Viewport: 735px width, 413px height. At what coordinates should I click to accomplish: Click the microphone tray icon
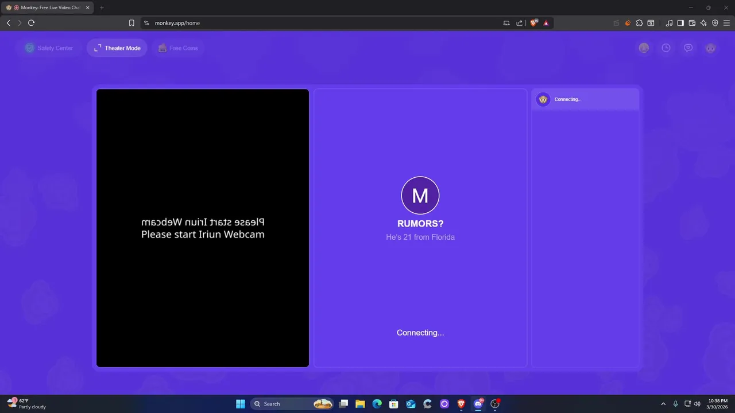pyautogui.click(x=675, y=404)
